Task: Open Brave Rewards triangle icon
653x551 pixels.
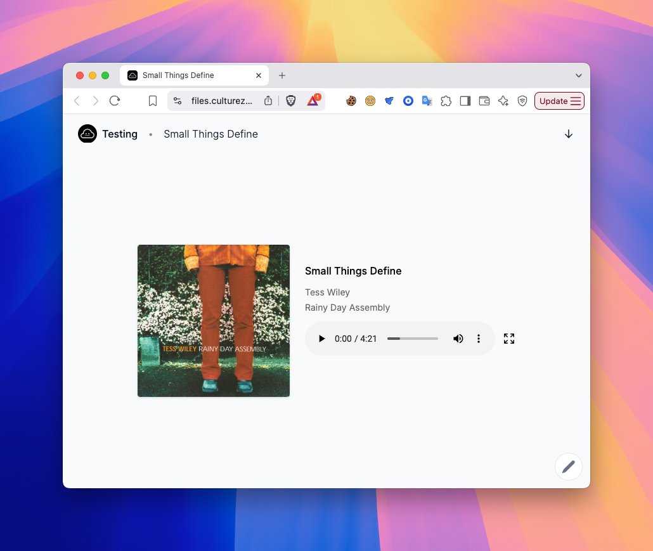Action: pyautogui.click(x=313, y=100)
